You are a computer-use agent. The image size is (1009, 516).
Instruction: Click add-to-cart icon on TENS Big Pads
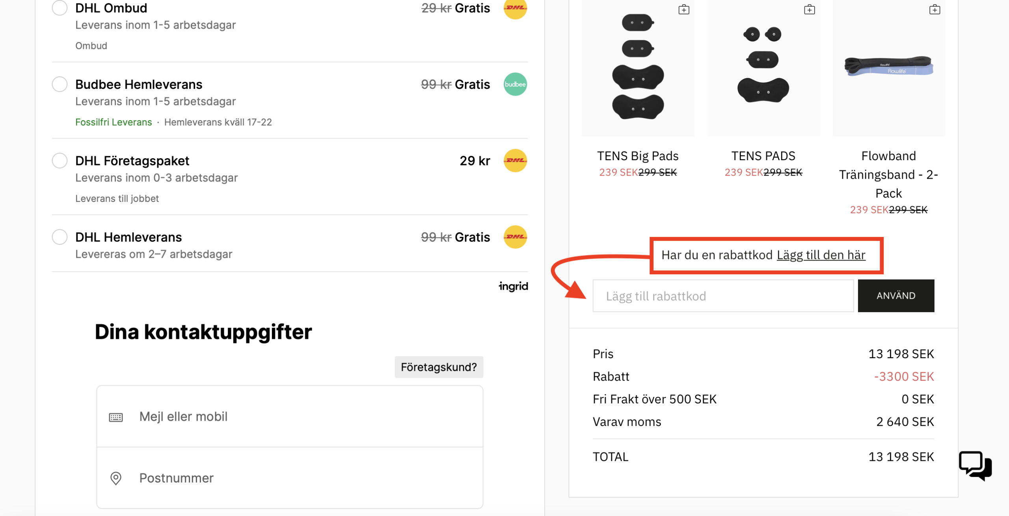pyautogui.click(x=683, y=9)
